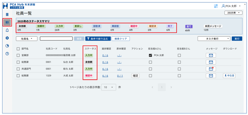
Task: Filter by 依頼中 status summary
Action: (41, 26)
